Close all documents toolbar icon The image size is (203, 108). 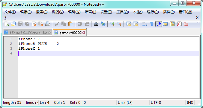tap(41, 24)
